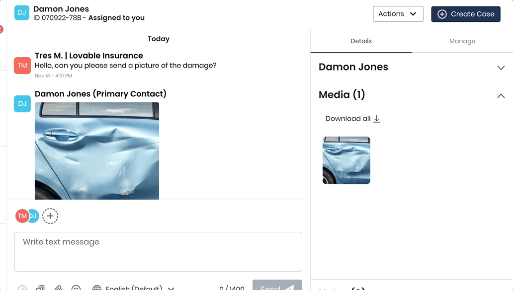Open the damaged car photo in chat

(97, 151)
